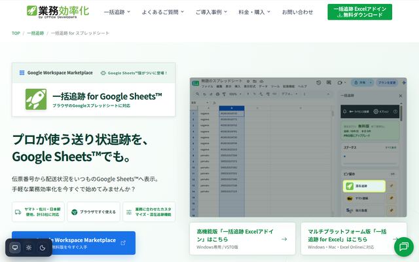Click the 一括追跡 Excelアドイン 無料ダウンロード button
419x262 pixels.
click(359, 12)
